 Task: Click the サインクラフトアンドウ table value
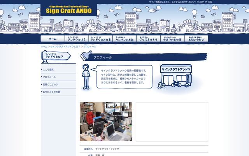click(x=107, y=149)
